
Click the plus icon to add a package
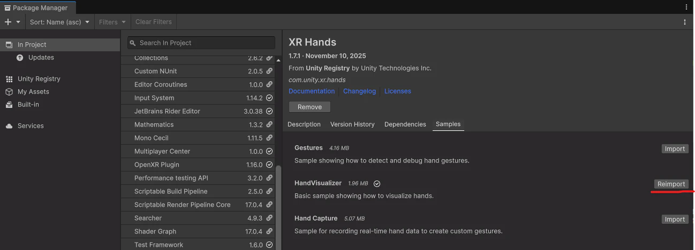tap(8, 22)
